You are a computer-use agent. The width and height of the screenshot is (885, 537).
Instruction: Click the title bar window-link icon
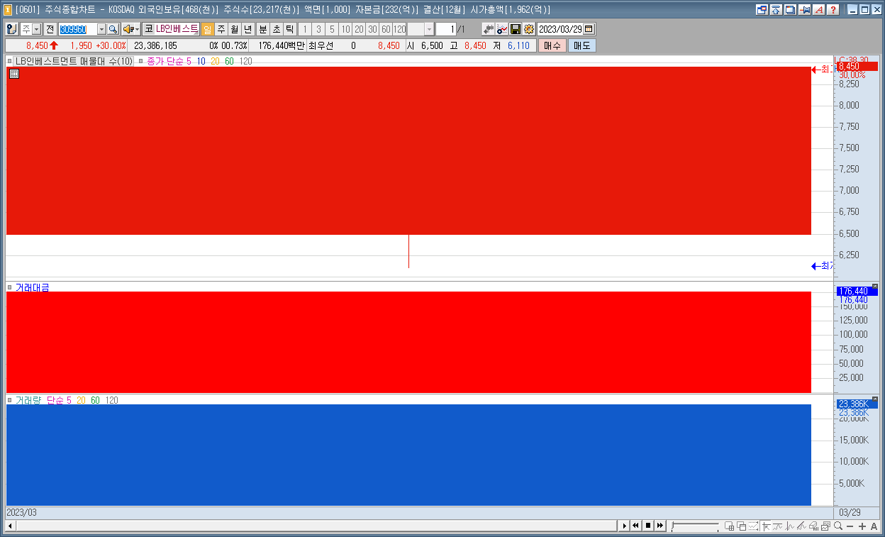coord(762,10)
